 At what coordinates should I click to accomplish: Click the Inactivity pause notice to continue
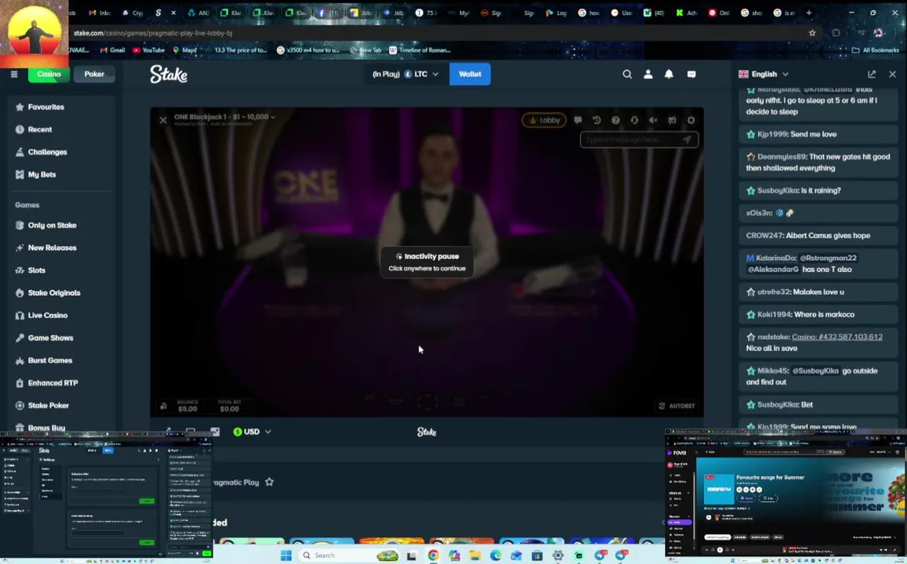427,262
